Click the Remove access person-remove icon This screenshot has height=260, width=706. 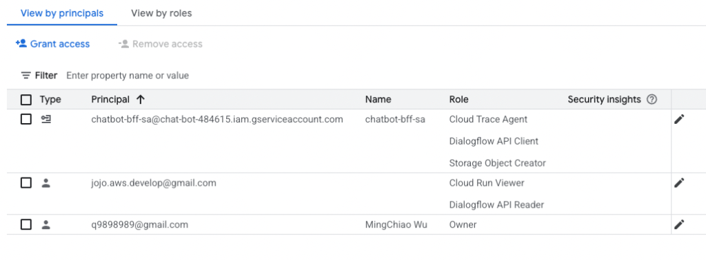click(x=124, y=43)
